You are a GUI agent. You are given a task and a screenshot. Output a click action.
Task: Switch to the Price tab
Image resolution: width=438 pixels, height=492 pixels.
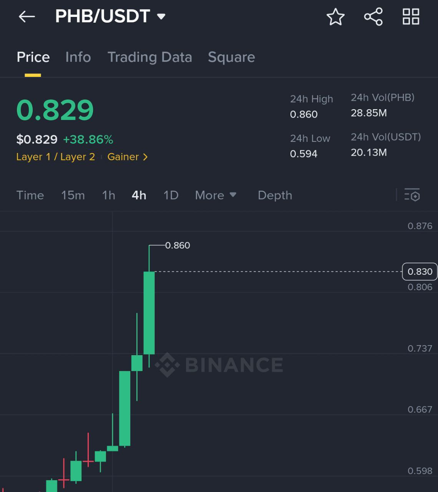[x=33, y=57]
